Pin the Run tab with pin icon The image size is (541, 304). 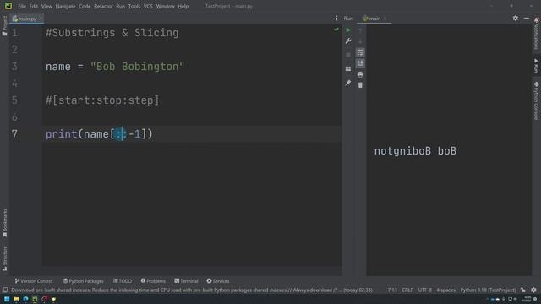pyautogui.click(x=348, y=83)
